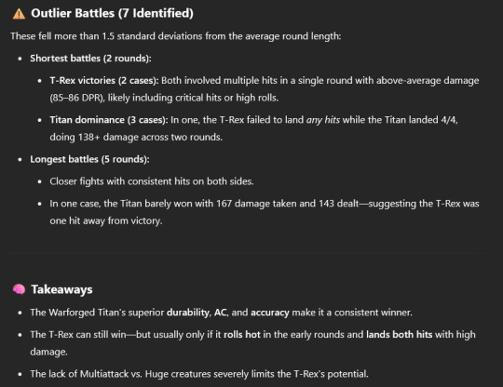The height and width of the screenshot is (387, 503).
Task: Select the 'Shortest battles (2 rounds)' bullet
Action: (90, 59)
